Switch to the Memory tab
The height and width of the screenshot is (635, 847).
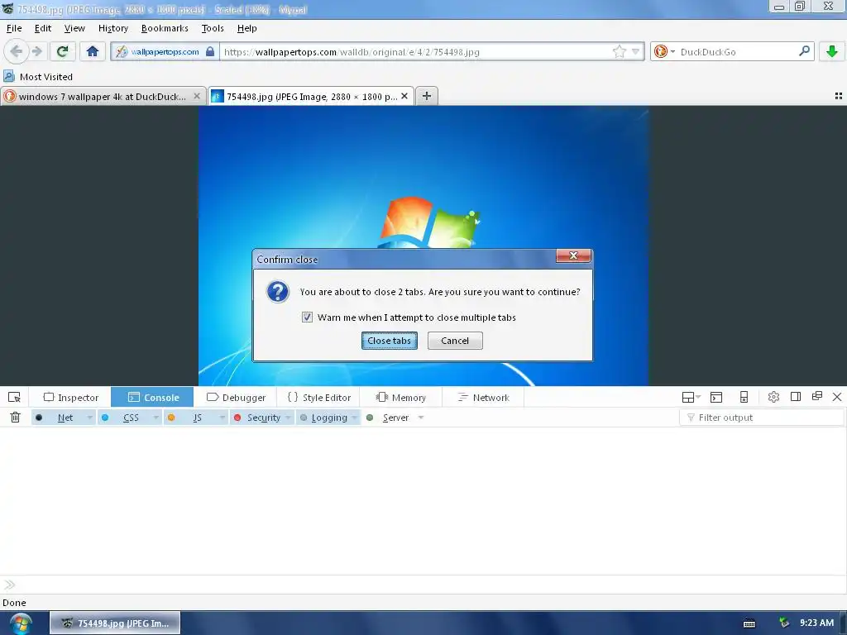click(401, 398)
